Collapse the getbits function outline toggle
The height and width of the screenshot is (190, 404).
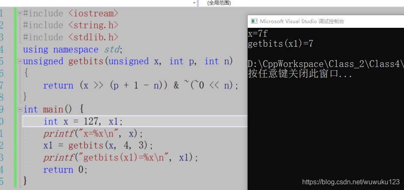point(20,62)
